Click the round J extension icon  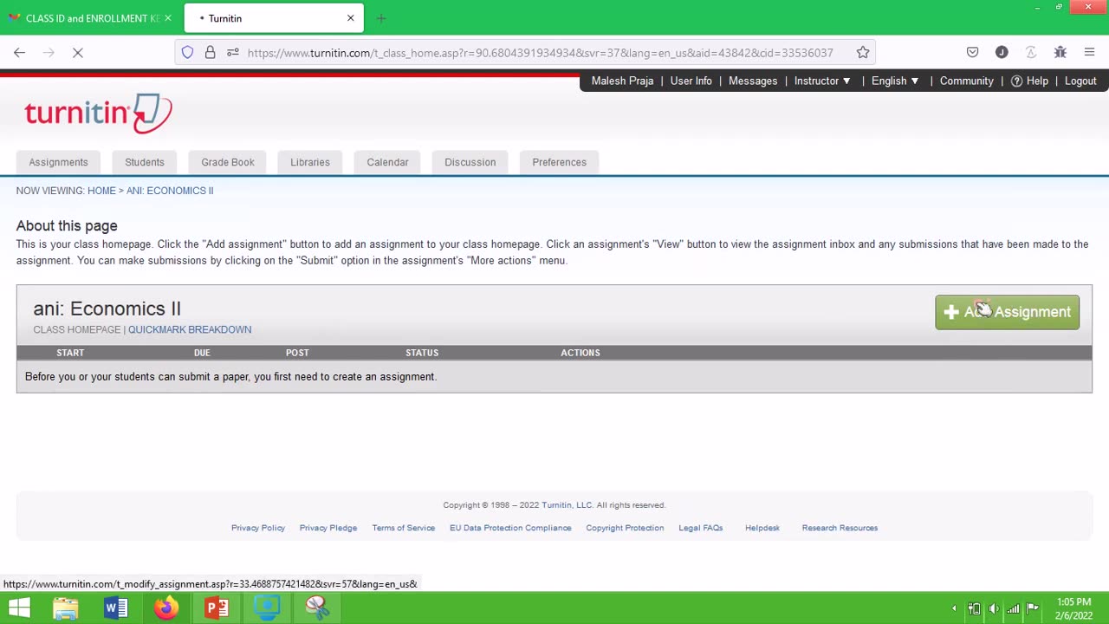[1002, 53]
